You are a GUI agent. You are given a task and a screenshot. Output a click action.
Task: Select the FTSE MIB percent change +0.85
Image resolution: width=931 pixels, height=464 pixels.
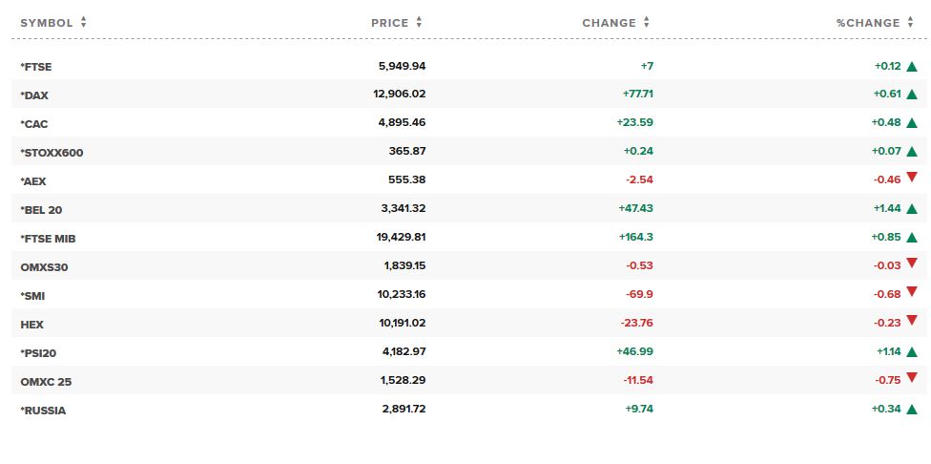[886, 237]
